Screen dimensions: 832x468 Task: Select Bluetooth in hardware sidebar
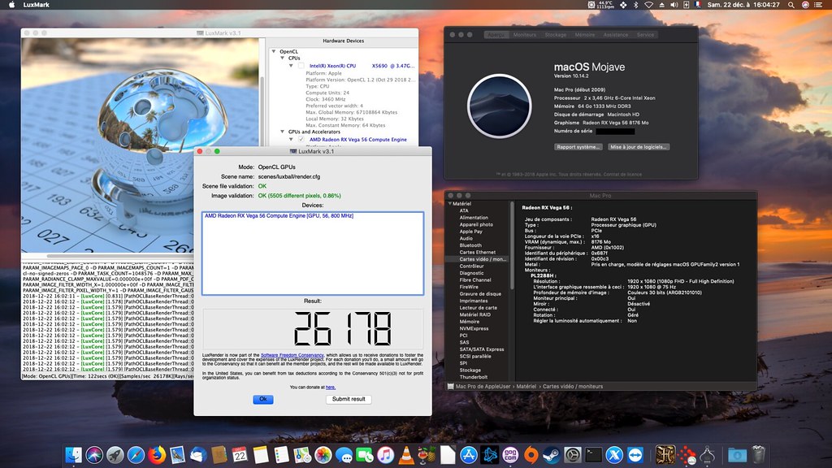point(470,245)
